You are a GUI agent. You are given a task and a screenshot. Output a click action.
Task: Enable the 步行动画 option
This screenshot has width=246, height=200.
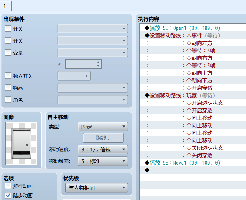8,186
